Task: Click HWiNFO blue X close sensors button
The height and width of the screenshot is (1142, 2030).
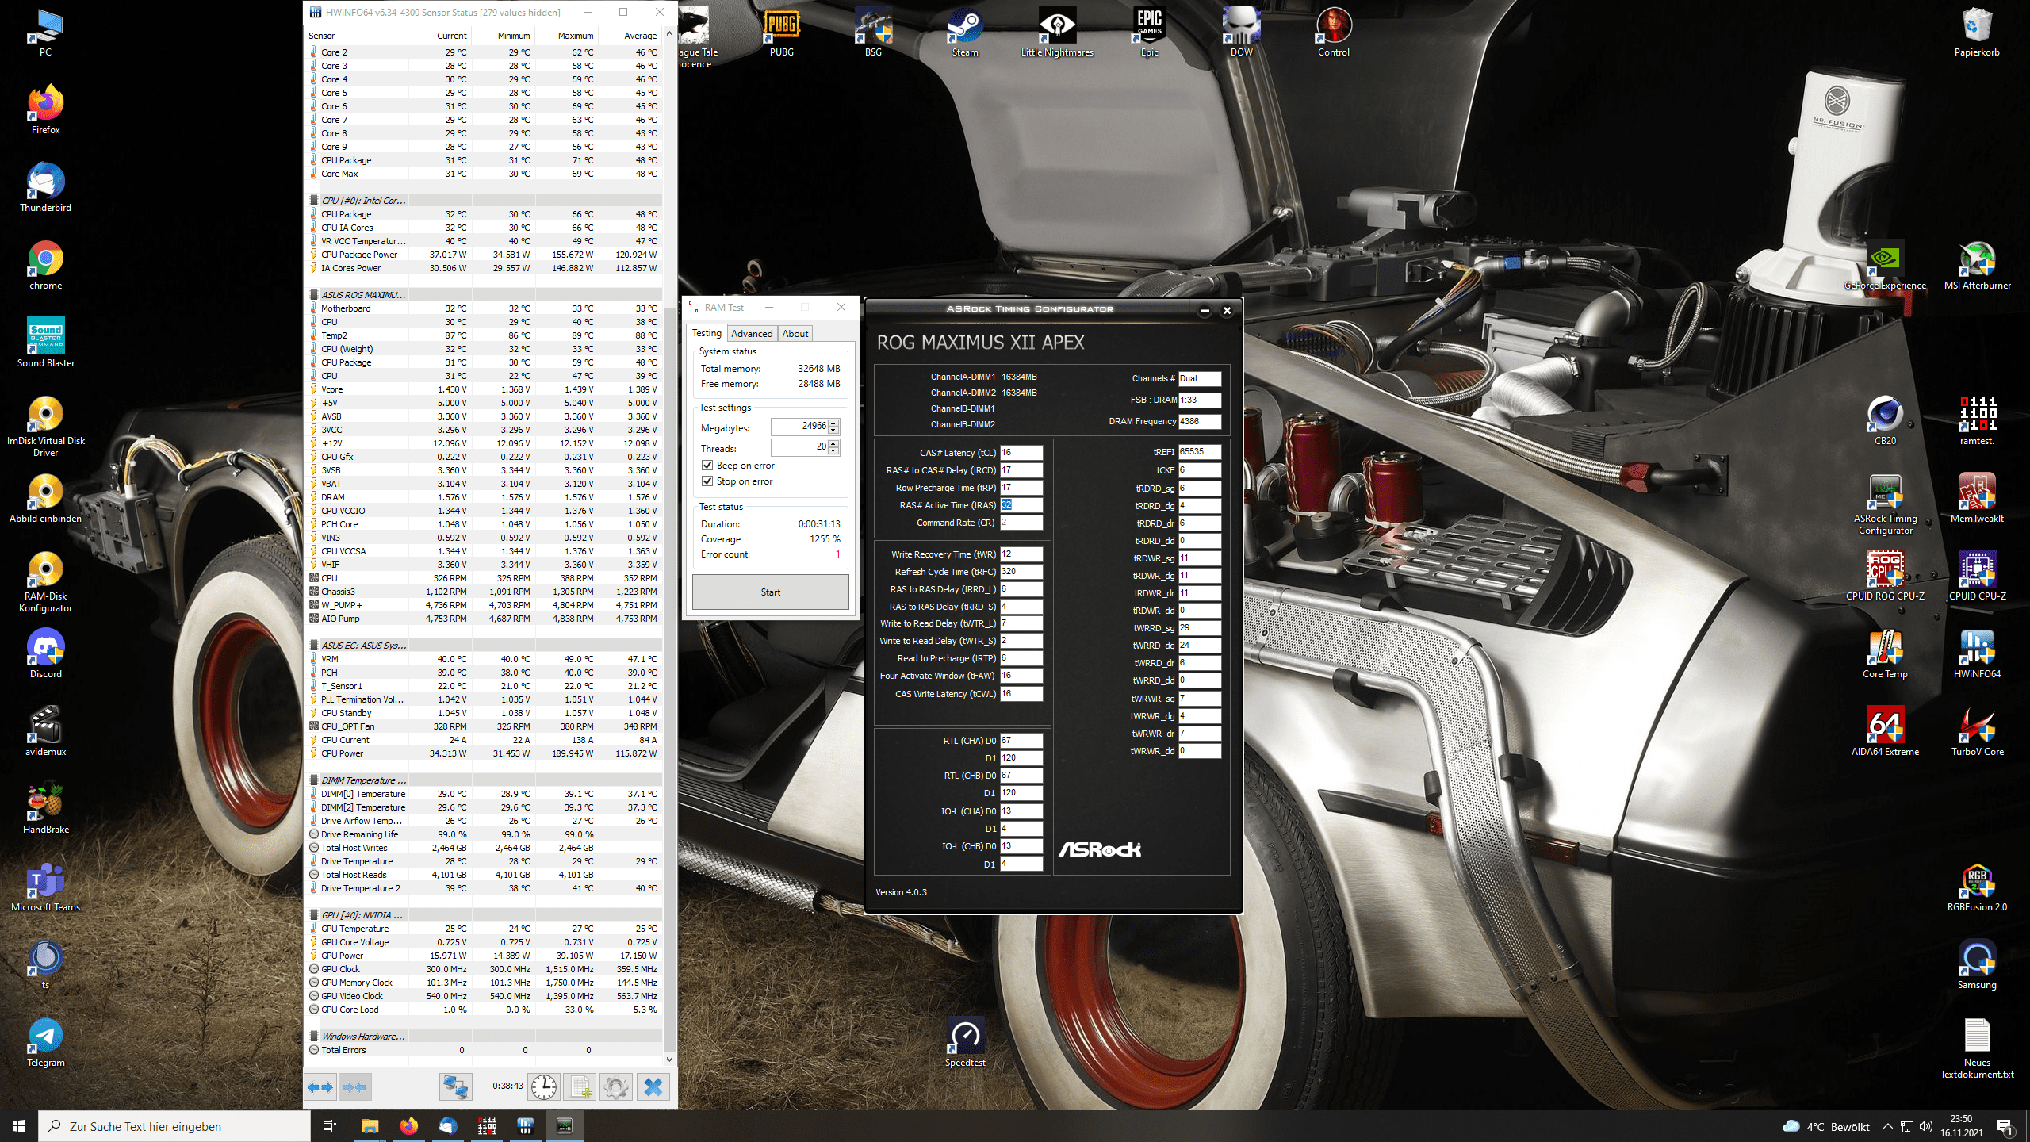Action: click(x=653, y=1086)
